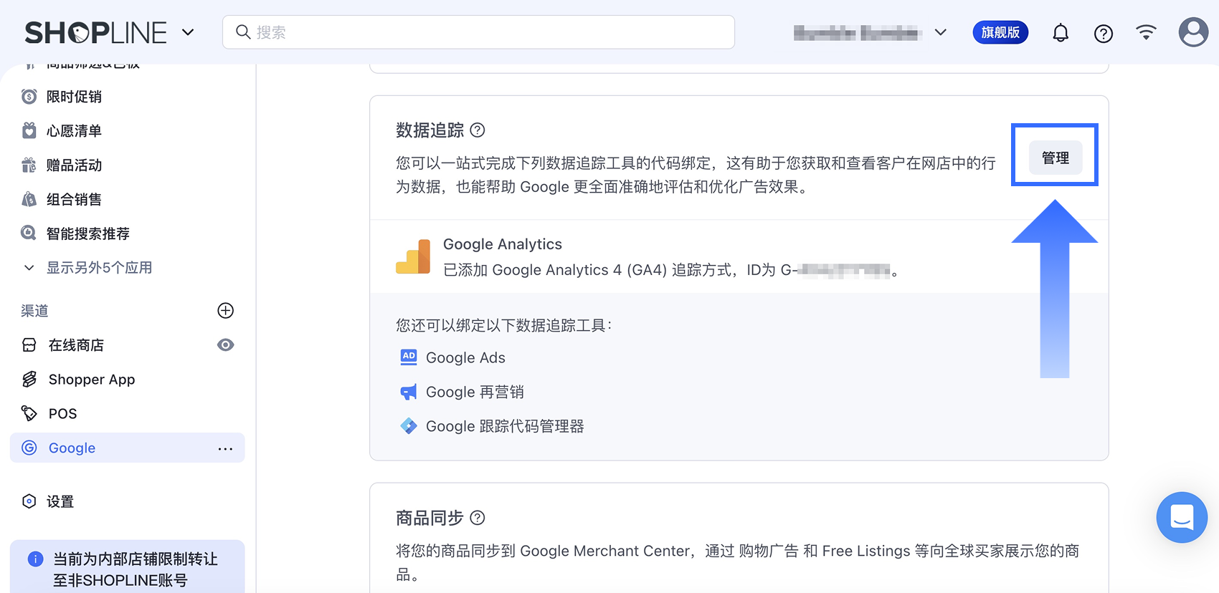Expand the SHOPLINE logo dropdown
1219x593 pixels.
point(188,32)
